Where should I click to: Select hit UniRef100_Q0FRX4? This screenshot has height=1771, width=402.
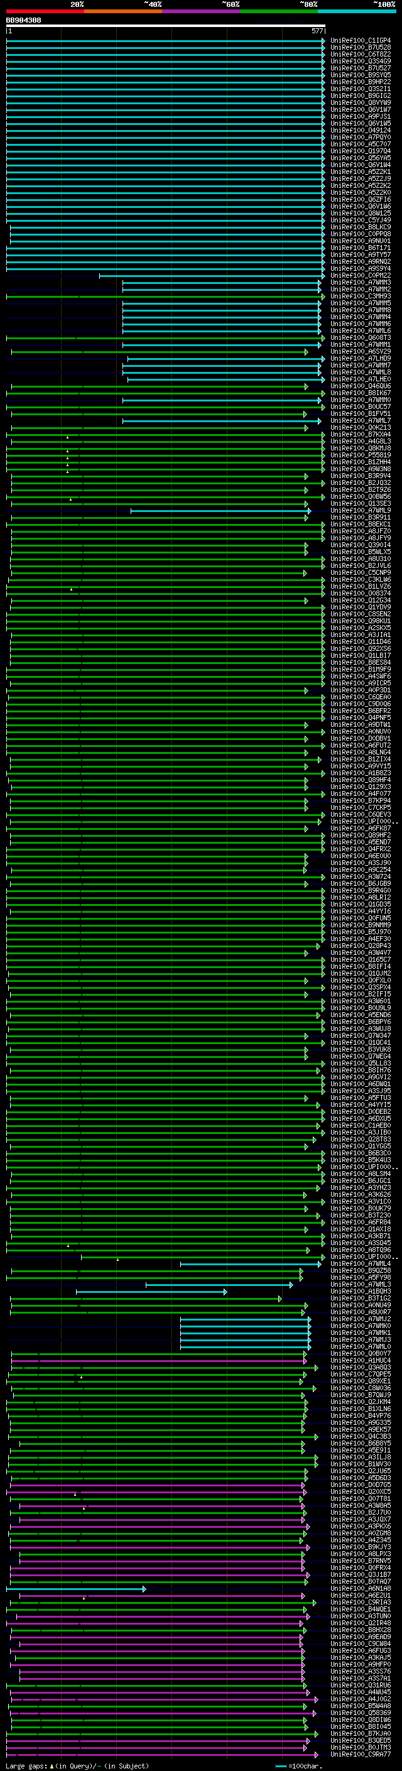click(x=361, y=1567)
